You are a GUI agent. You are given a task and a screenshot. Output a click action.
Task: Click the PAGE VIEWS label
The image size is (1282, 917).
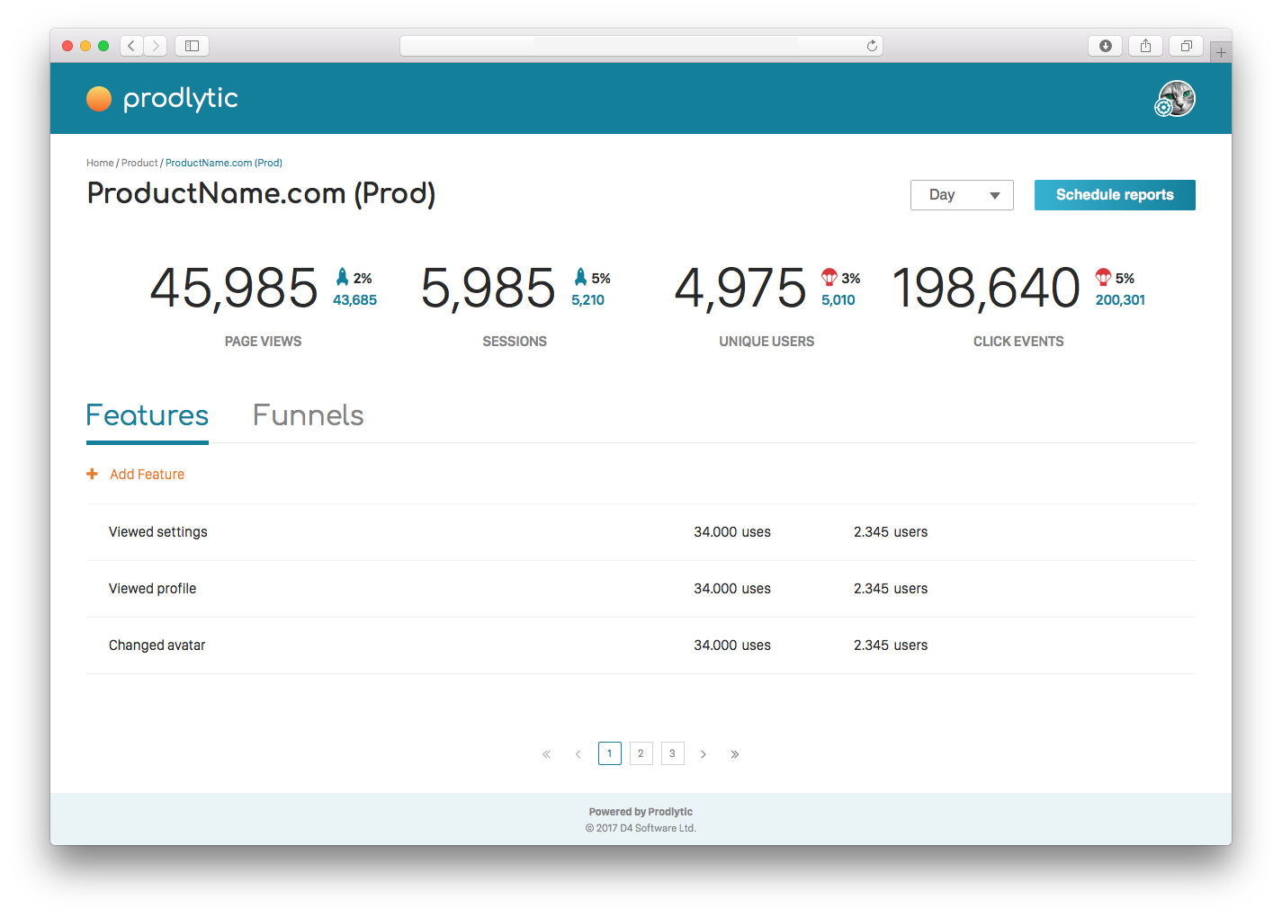click(263, 342)
